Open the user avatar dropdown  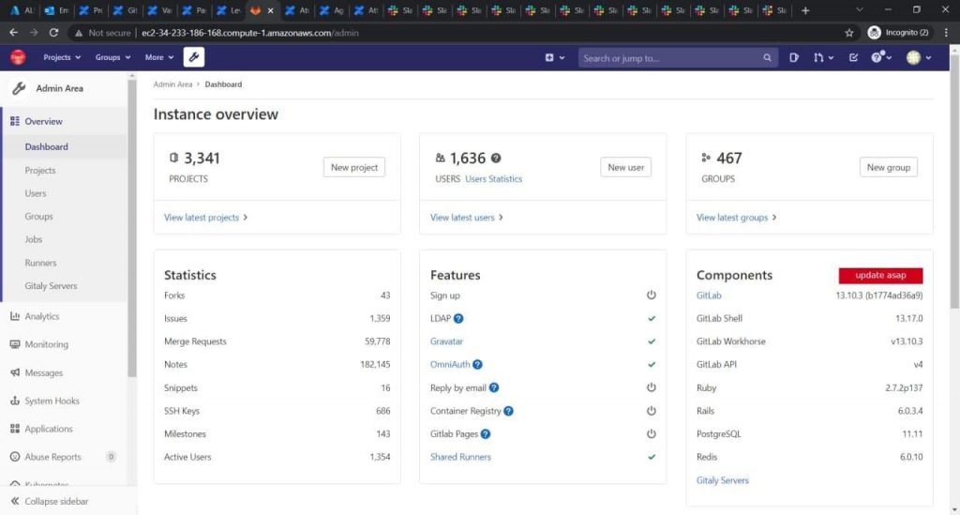919,57
